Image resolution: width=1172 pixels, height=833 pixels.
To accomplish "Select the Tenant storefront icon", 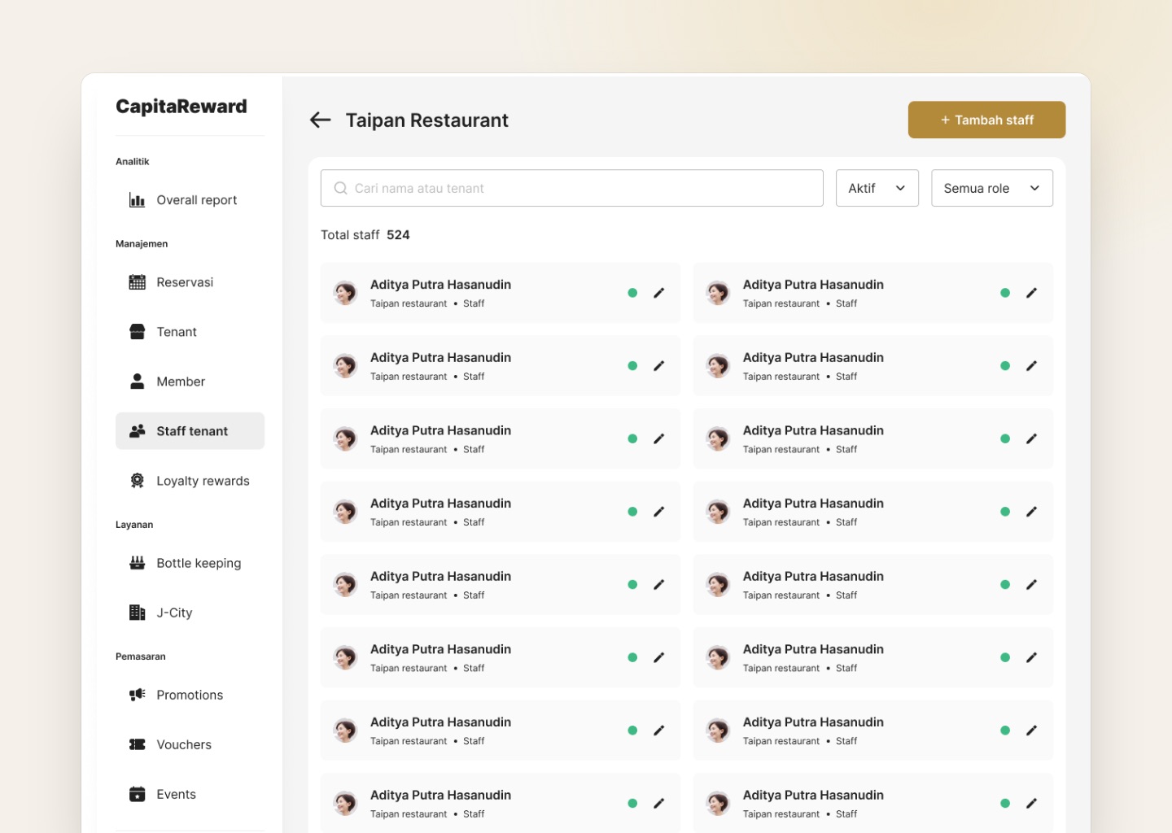I will [137, 332].
